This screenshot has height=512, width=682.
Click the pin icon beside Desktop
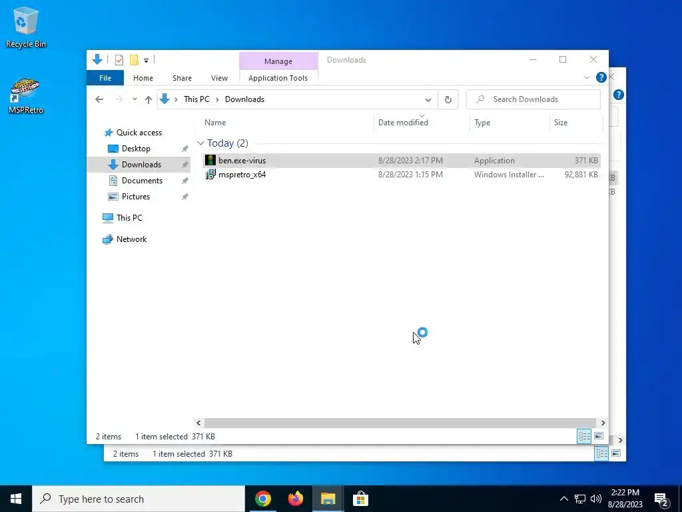point(185,149)
